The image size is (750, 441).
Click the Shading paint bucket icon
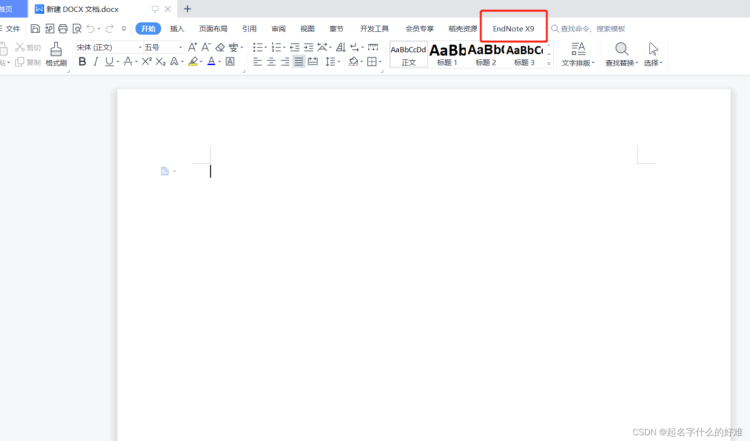point(353,61)
